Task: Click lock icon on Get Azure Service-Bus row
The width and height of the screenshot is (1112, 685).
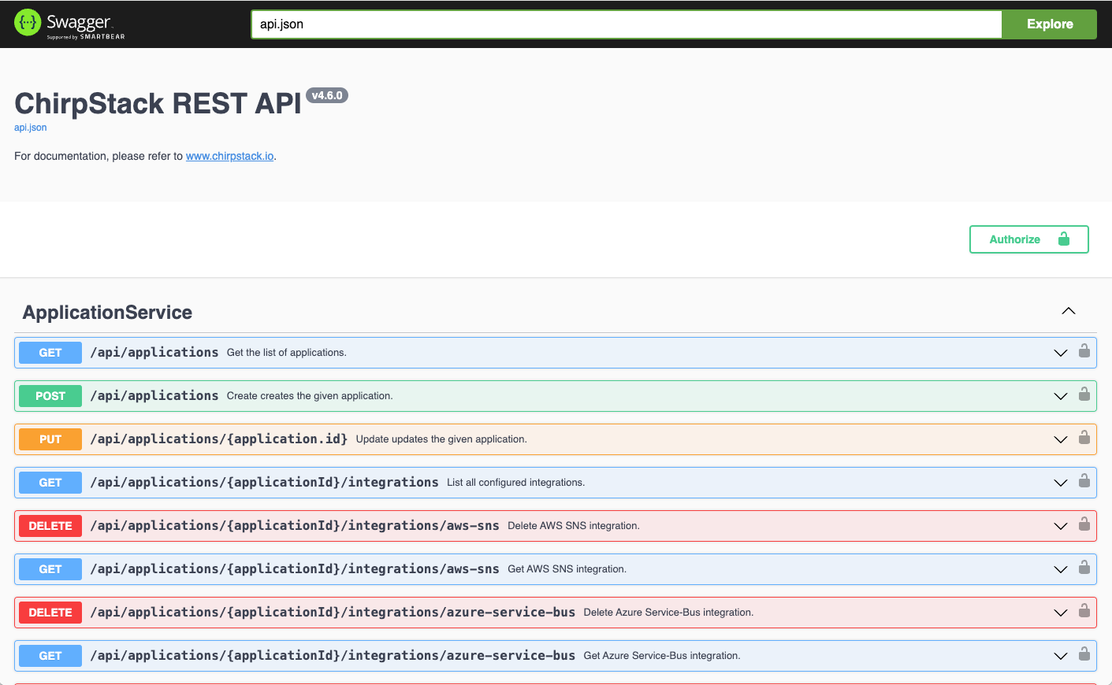Action: 1084,654
